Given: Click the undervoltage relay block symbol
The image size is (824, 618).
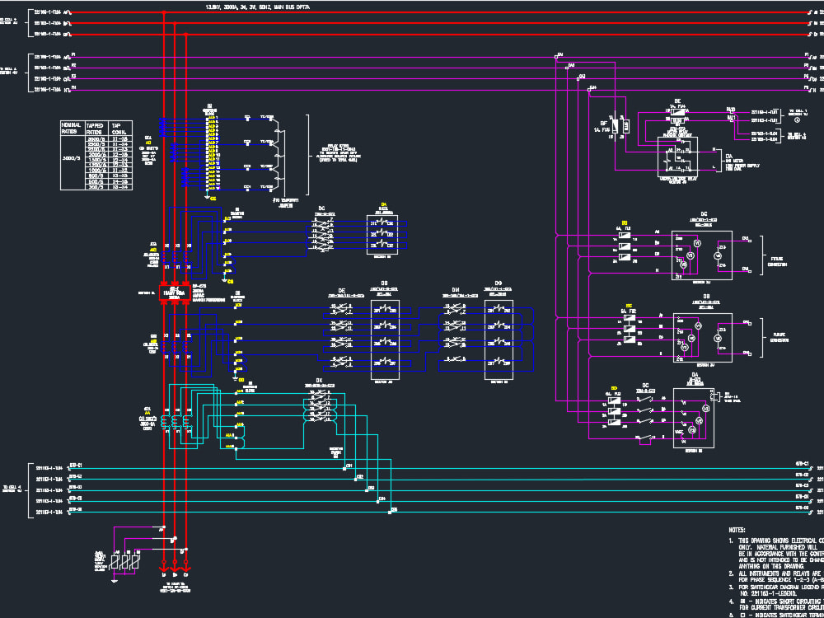Looking at the screenshot, I should click(x=678, y=157).
